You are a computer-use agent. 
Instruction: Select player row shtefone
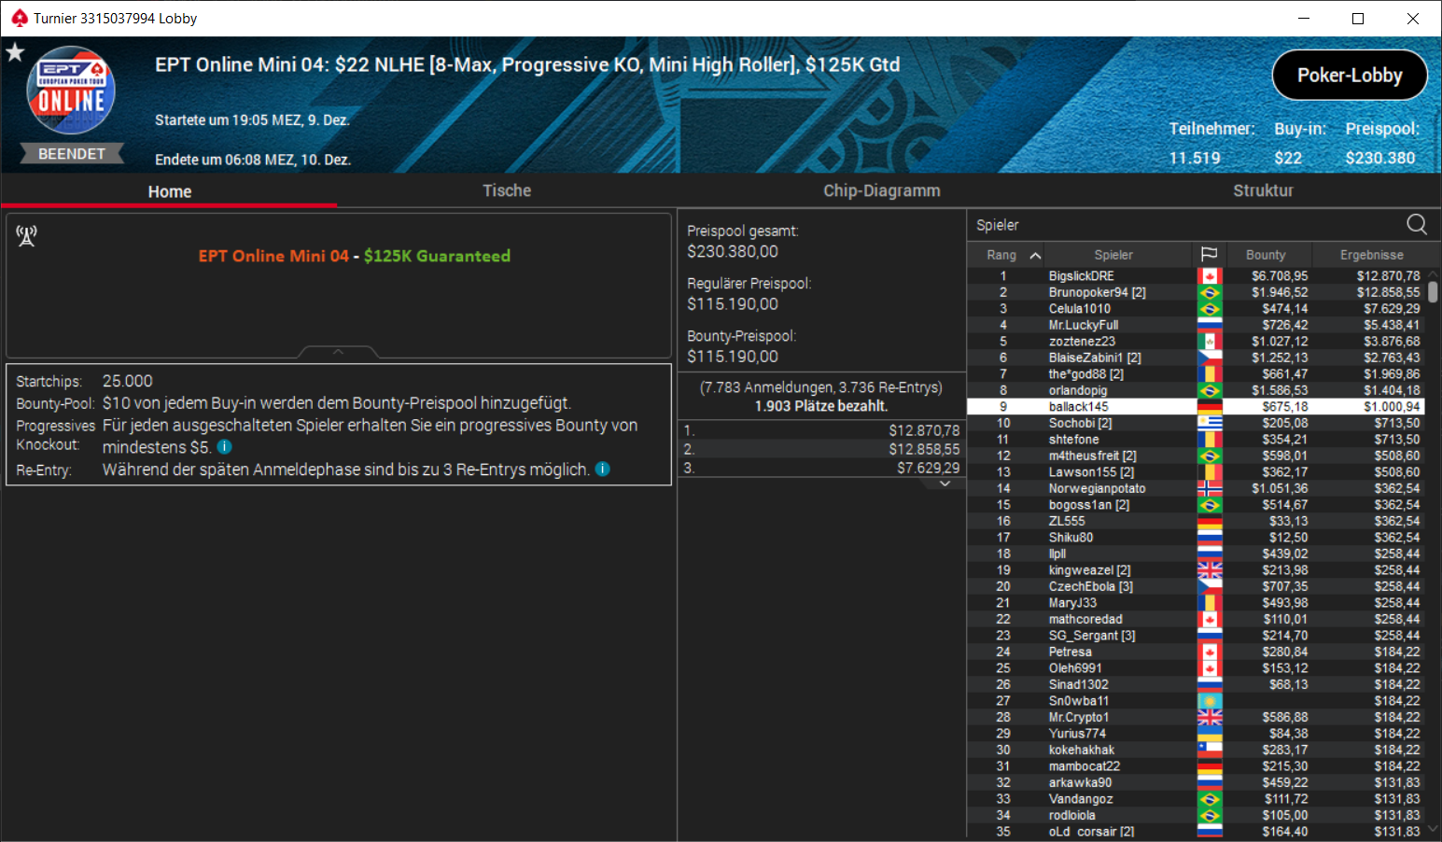[x=1197, y=440]
